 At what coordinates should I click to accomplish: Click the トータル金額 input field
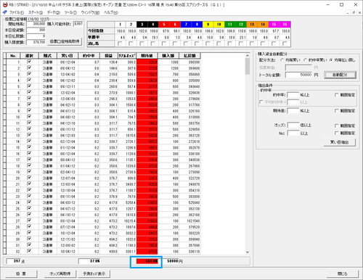[x=299, y=75]
